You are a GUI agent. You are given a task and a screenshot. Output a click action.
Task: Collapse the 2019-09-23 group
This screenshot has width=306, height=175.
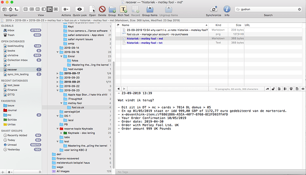(x=58, y=90)
